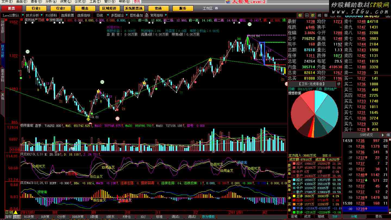Open the 服务 button
The image size is (391, 220).
pyautogui.click(x=183, y=8)
